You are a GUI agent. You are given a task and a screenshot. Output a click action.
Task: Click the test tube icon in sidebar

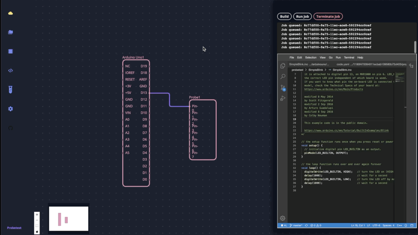click(x=10, y=90)
